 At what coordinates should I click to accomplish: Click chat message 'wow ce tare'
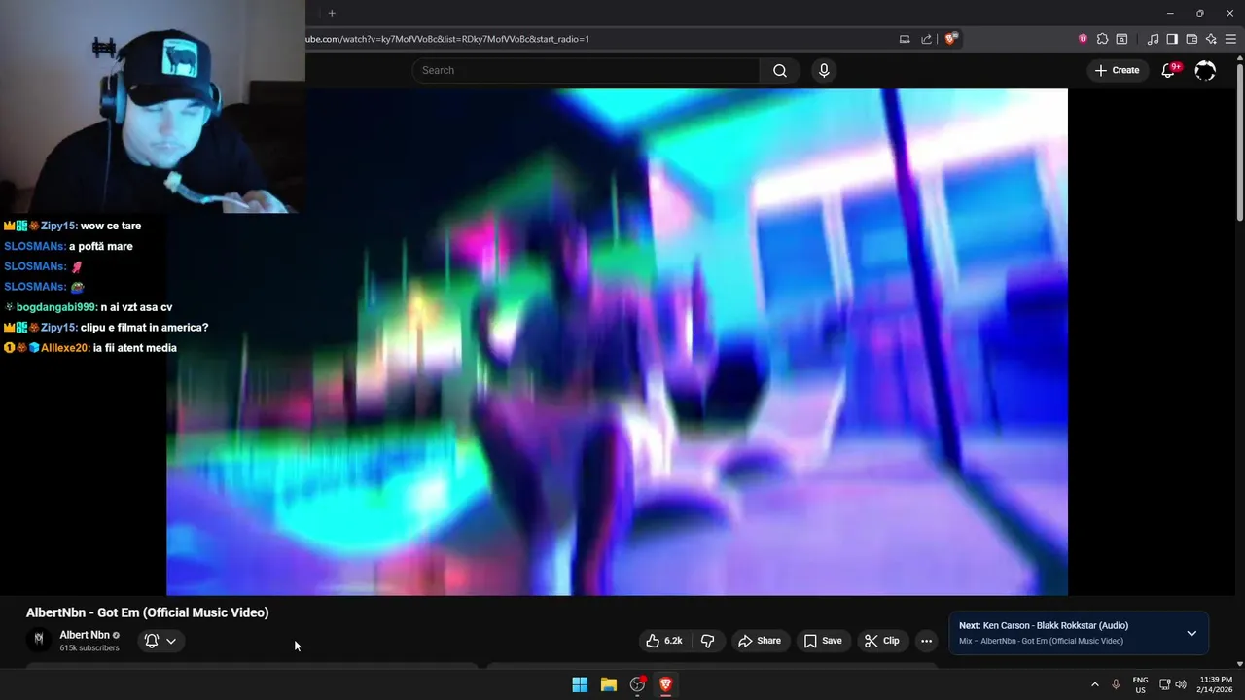coord(111,226)
